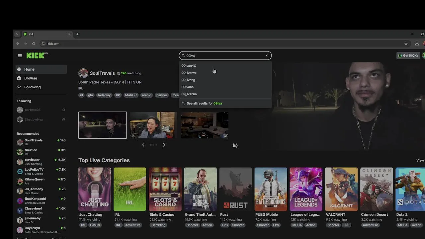Open the IRL category card
The height and width of the screenshot is (239, 425).
(x=130, y=189)
